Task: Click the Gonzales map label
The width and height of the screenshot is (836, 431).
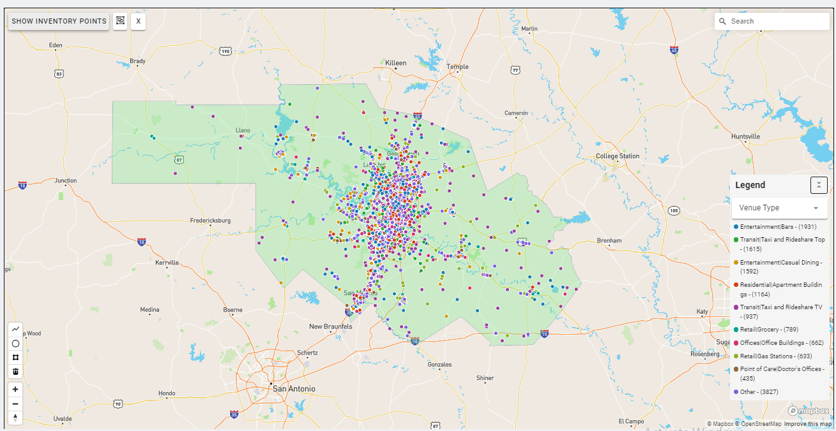Action: click(439, 365)
